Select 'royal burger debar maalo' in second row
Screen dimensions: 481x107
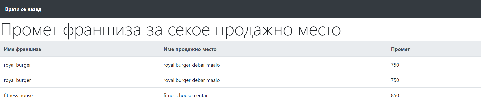(x=191, y=80)
